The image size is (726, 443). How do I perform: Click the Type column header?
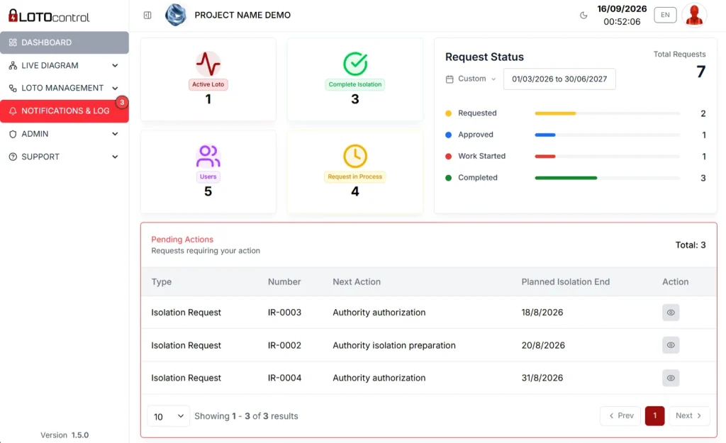[x=161, y=281]
